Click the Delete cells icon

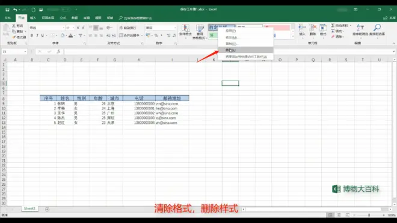[313, 28]
